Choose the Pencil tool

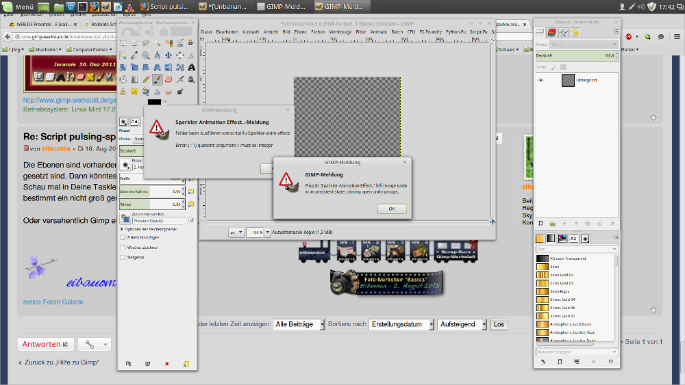(146, 79)
